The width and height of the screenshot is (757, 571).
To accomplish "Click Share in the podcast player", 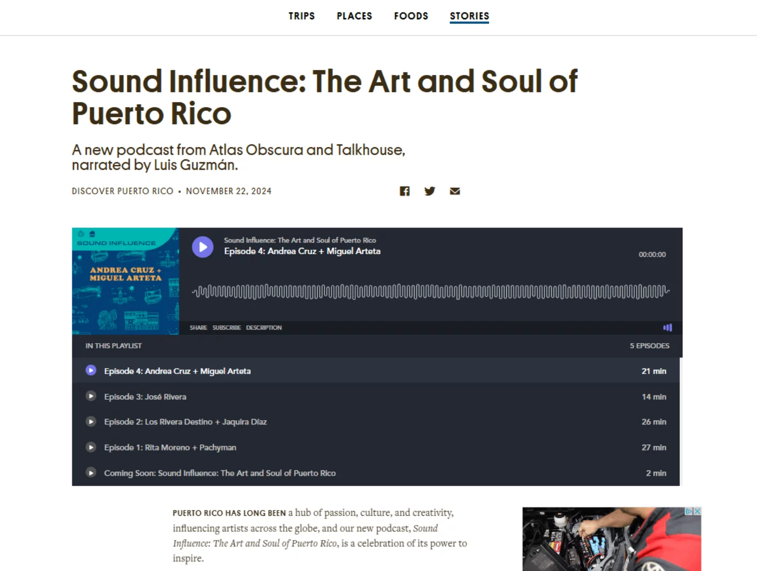I will [198, 328].
